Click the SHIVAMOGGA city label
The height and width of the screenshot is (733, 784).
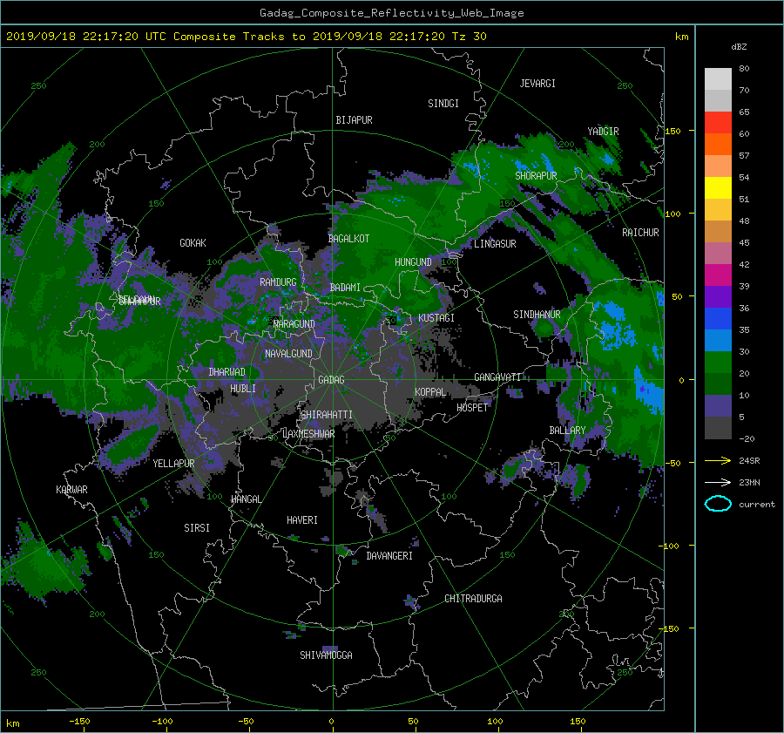[x=326, y=655]
